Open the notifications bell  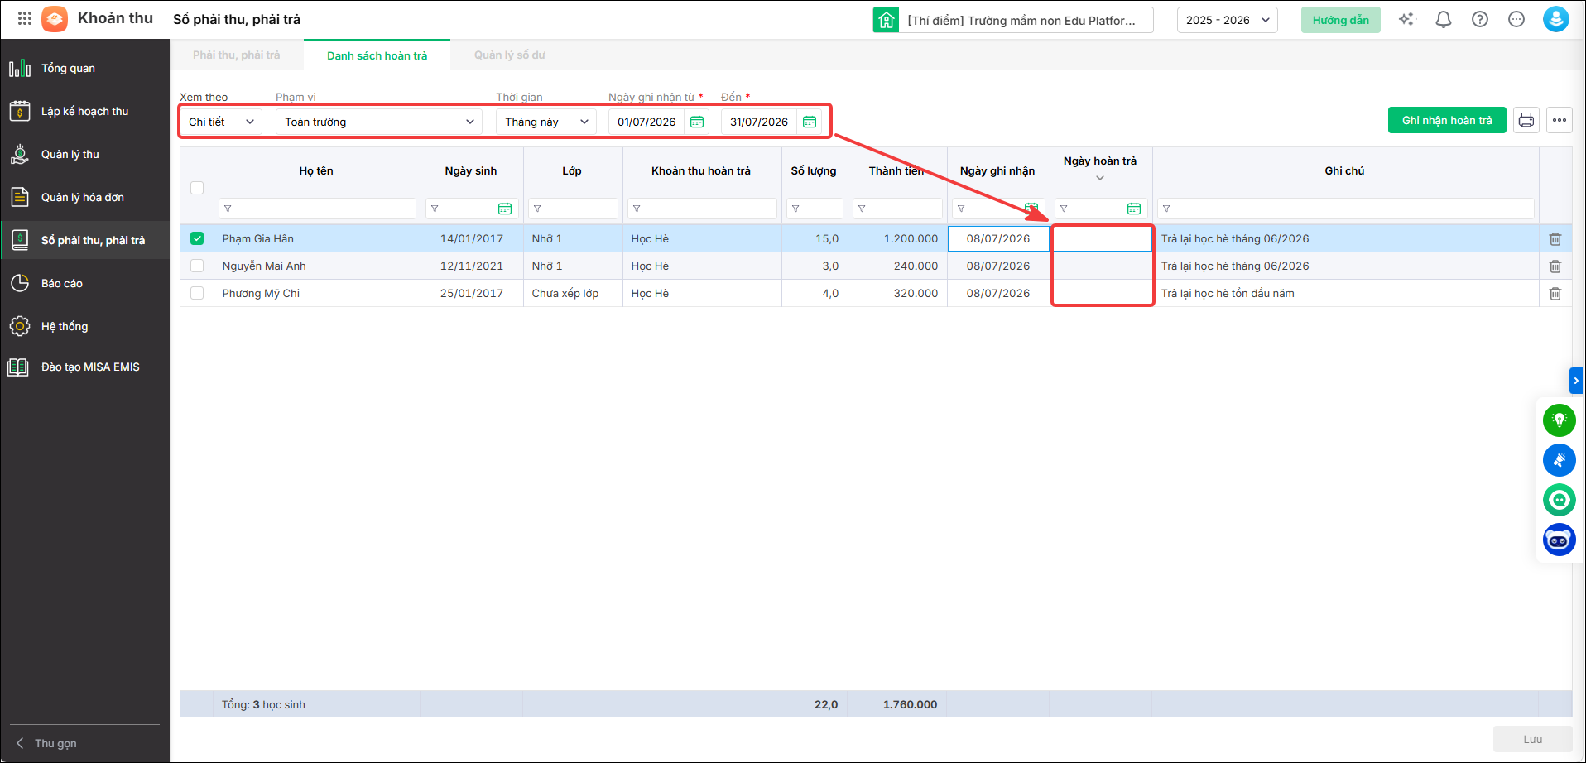tap(1444, 19)
